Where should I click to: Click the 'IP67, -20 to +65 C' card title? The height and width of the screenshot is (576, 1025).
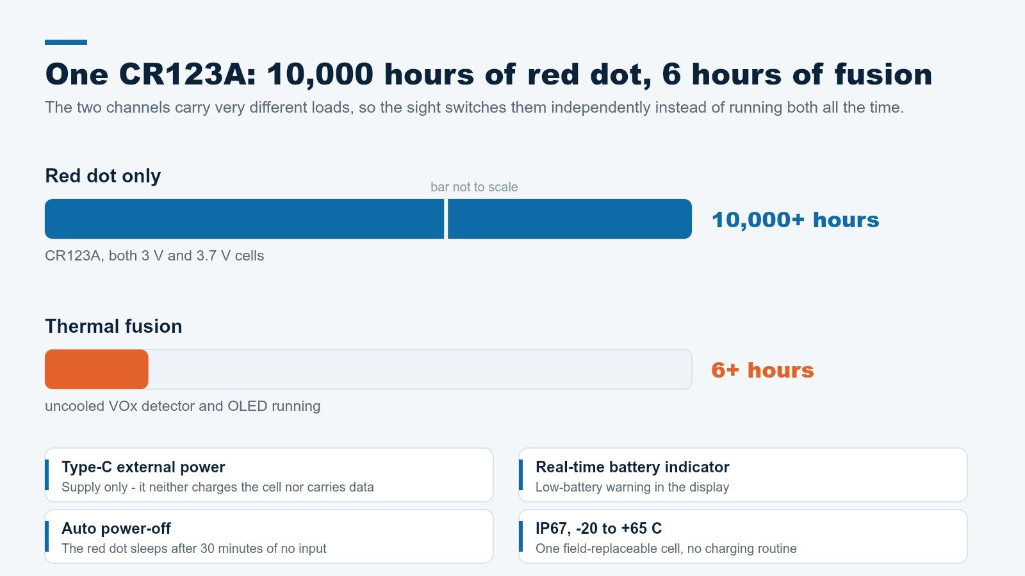click(x=598, y=529)
